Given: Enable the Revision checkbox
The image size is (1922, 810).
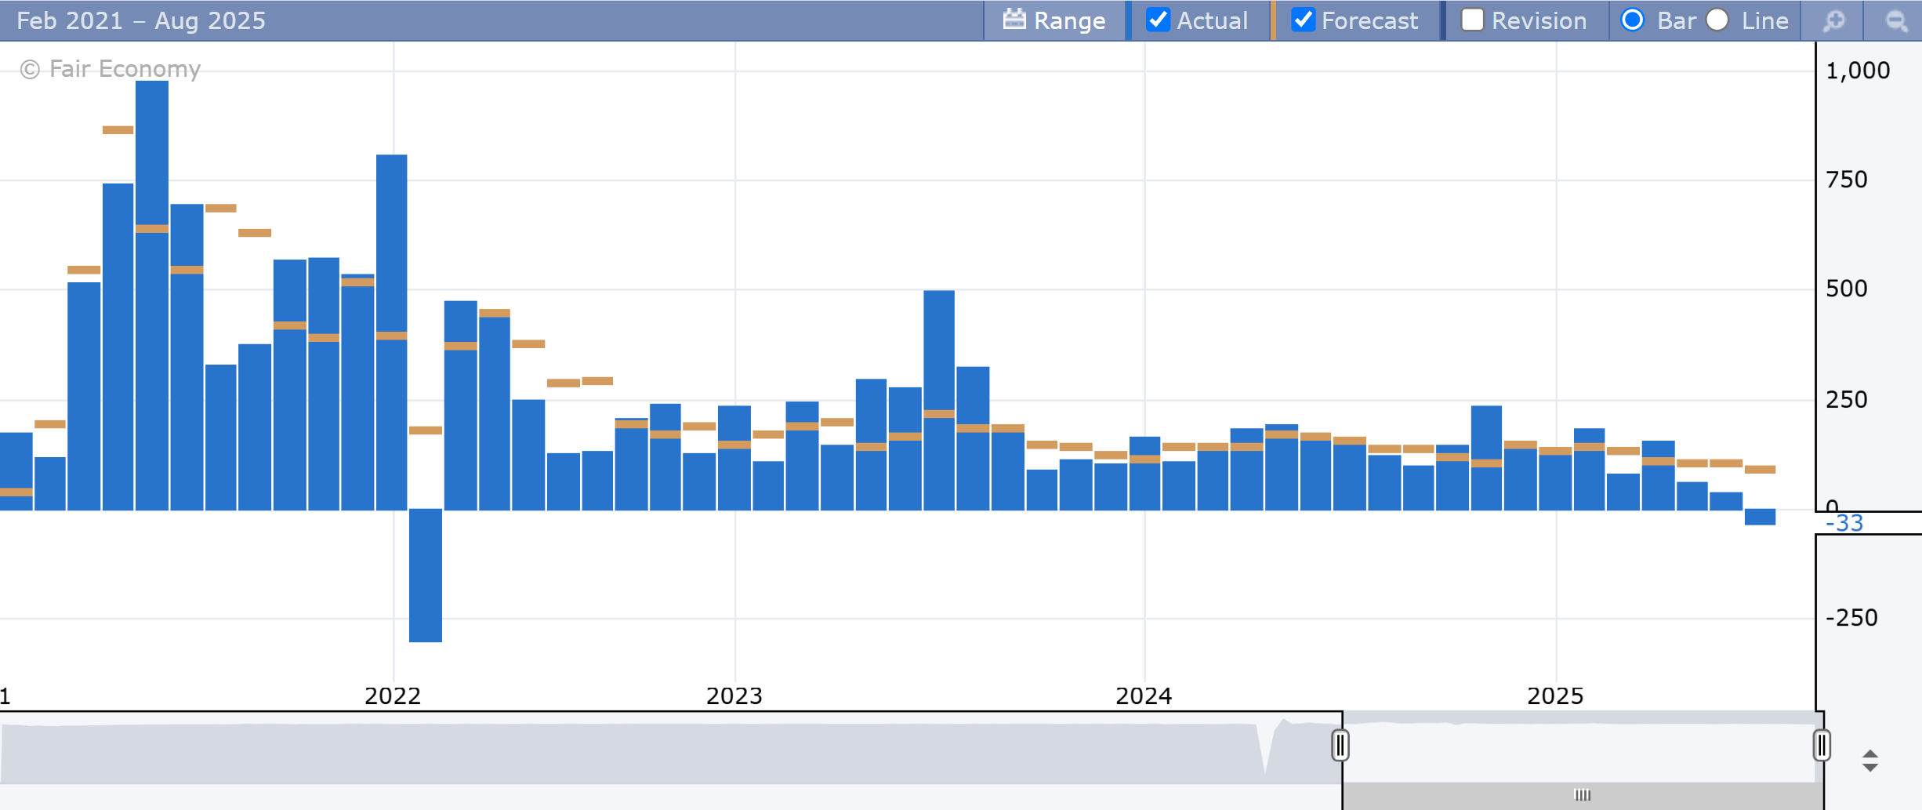Looking at the screenshot, I should (1472, 20).
